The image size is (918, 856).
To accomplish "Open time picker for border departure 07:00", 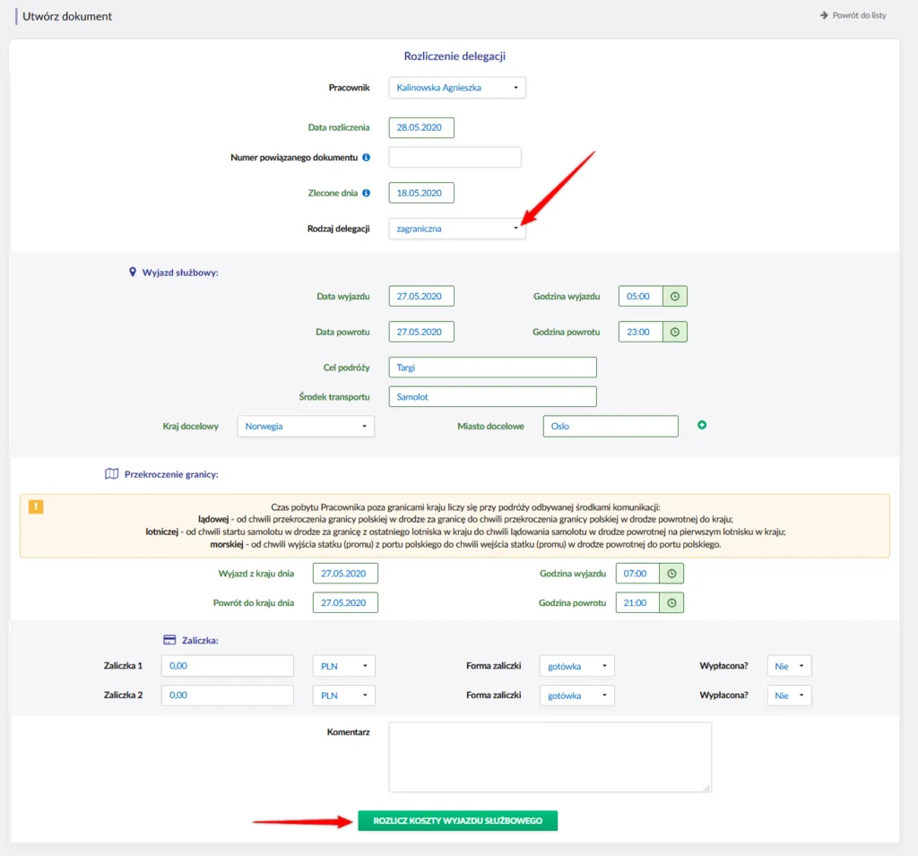I will click(x=671, y=574).
